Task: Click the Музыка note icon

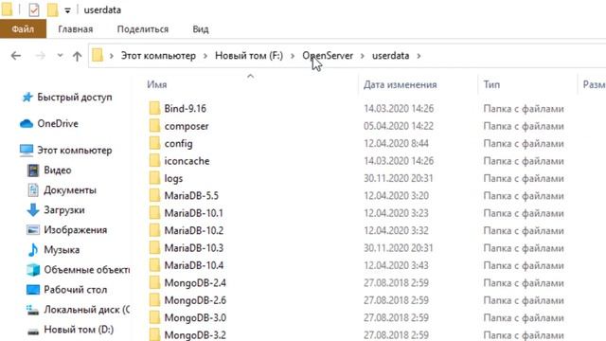Action: (x=33, y=250)
